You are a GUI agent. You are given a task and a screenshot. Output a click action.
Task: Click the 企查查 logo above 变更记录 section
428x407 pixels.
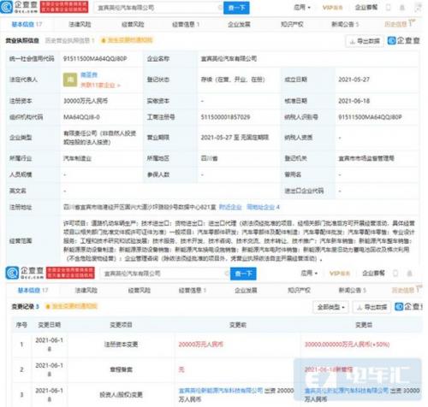tap(25, 273)
